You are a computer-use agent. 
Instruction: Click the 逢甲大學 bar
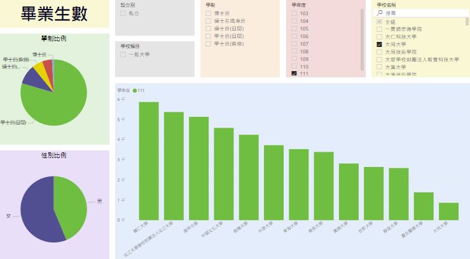(198, 168)
